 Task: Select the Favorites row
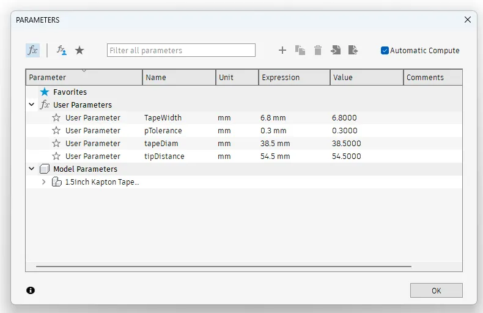244,92
